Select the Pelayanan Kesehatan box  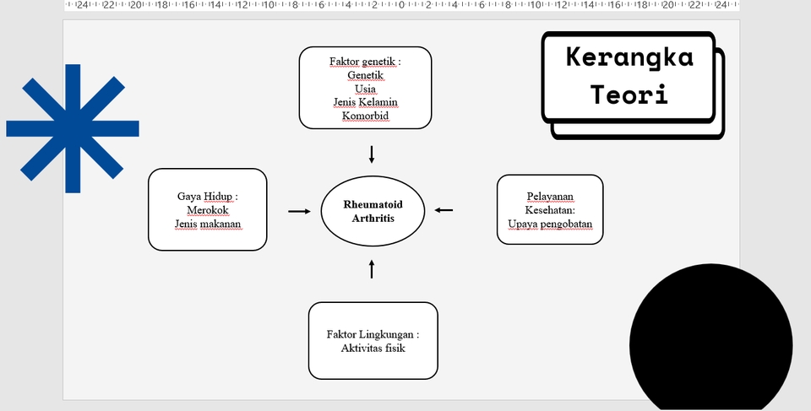click(550, 209)
